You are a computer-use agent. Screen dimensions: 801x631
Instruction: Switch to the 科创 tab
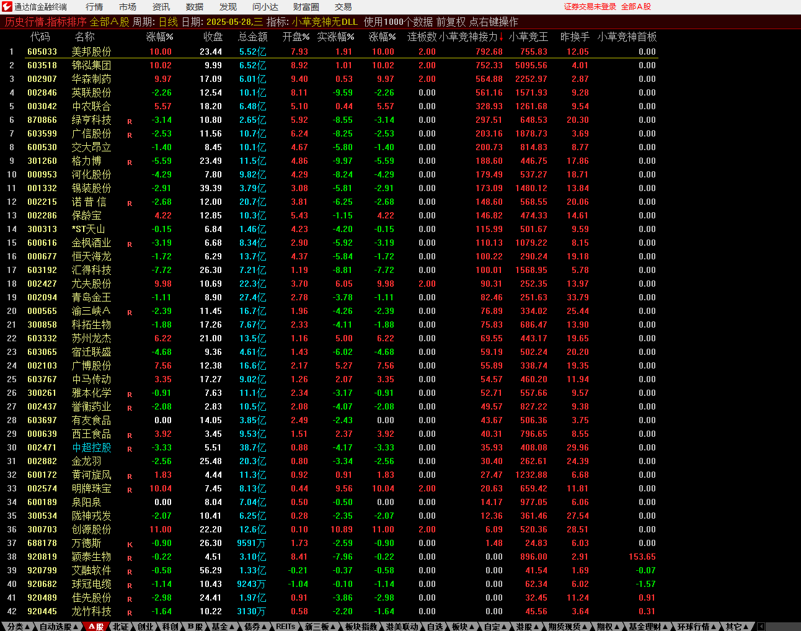tap(170, 627)
